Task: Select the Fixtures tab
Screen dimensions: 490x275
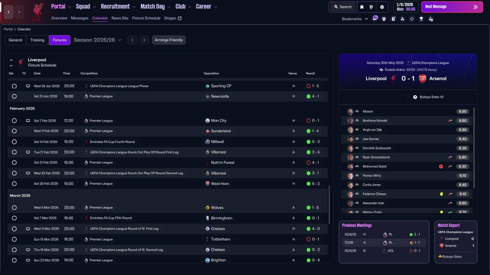Action: coord(60,40)
